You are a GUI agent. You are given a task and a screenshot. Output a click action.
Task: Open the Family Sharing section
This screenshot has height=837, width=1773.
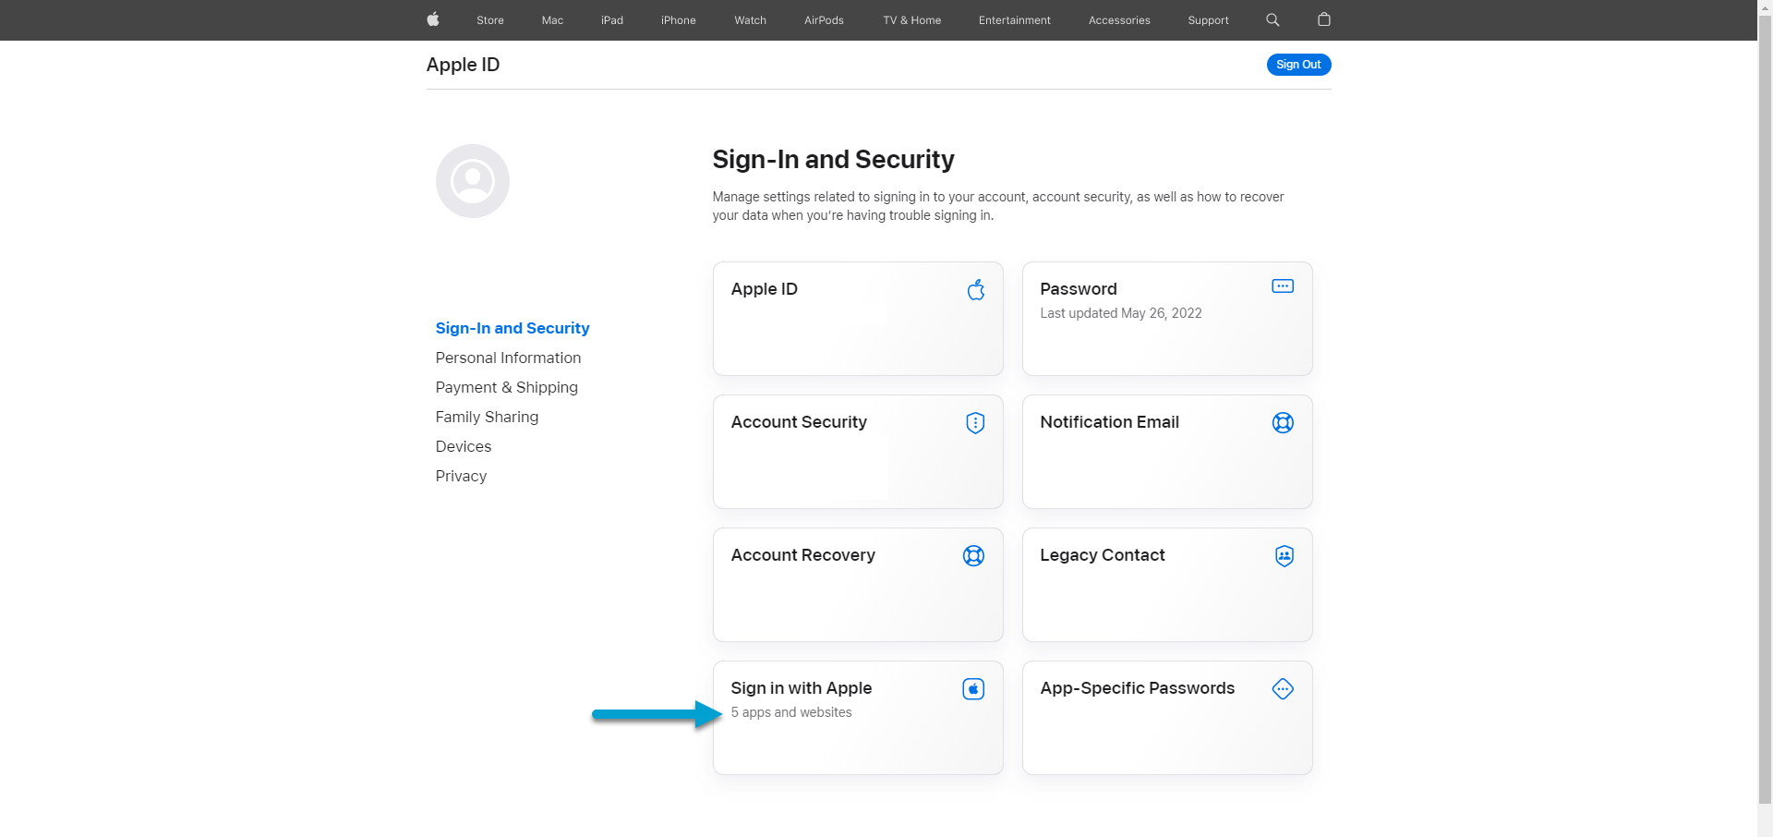click(x=487, y=417)
